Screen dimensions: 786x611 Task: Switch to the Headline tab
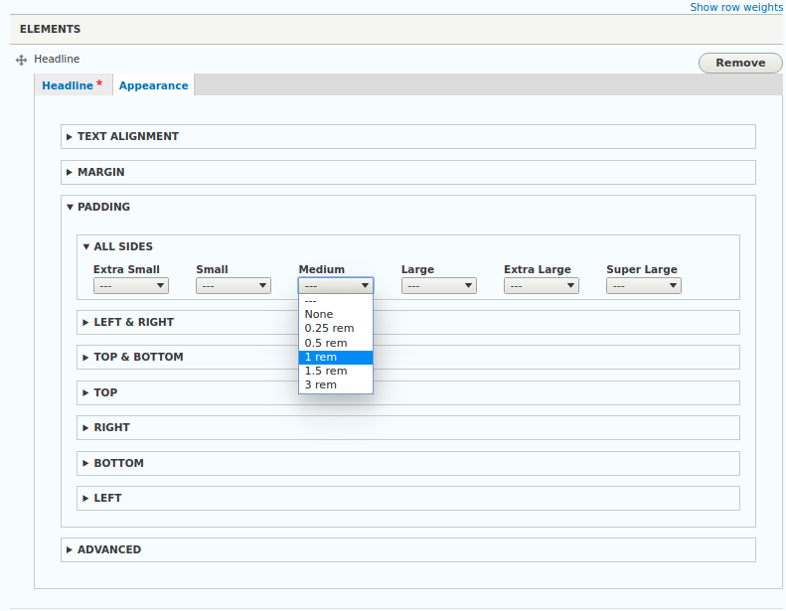click(73, 85)
